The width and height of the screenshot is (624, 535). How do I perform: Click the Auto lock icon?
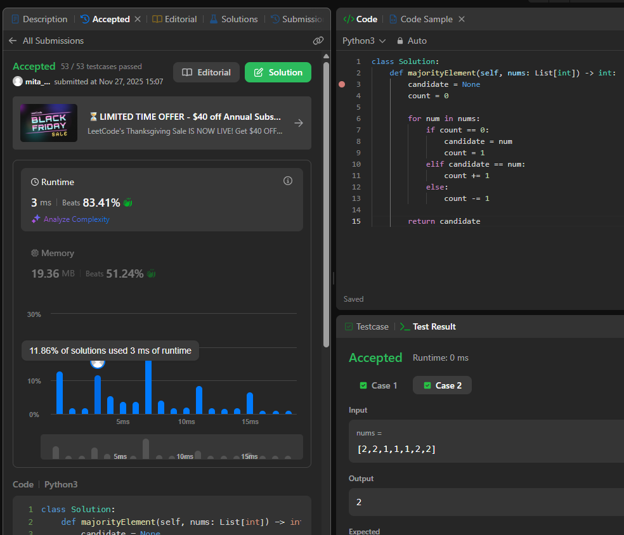tap(400, 41)
